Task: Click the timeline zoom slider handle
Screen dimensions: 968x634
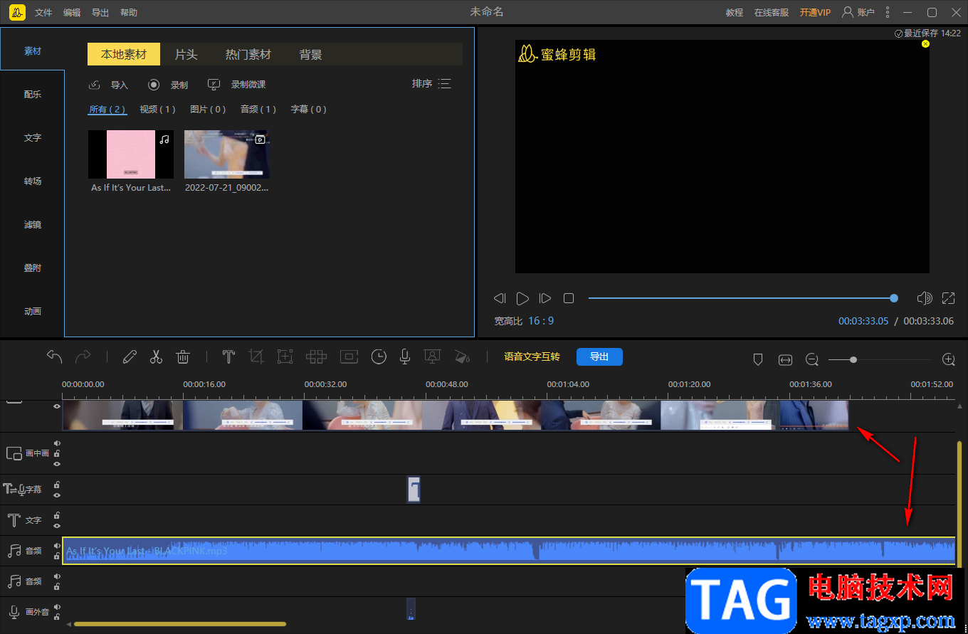Action: [853, 360]
